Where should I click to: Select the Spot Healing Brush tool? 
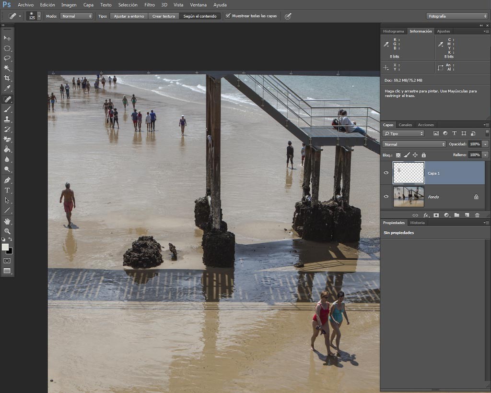coord(7,99)
